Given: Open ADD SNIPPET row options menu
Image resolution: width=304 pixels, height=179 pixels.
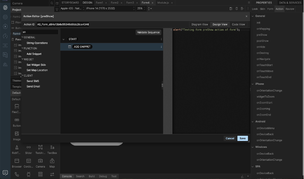Looking at the screenshot, I should pos(161,47).
